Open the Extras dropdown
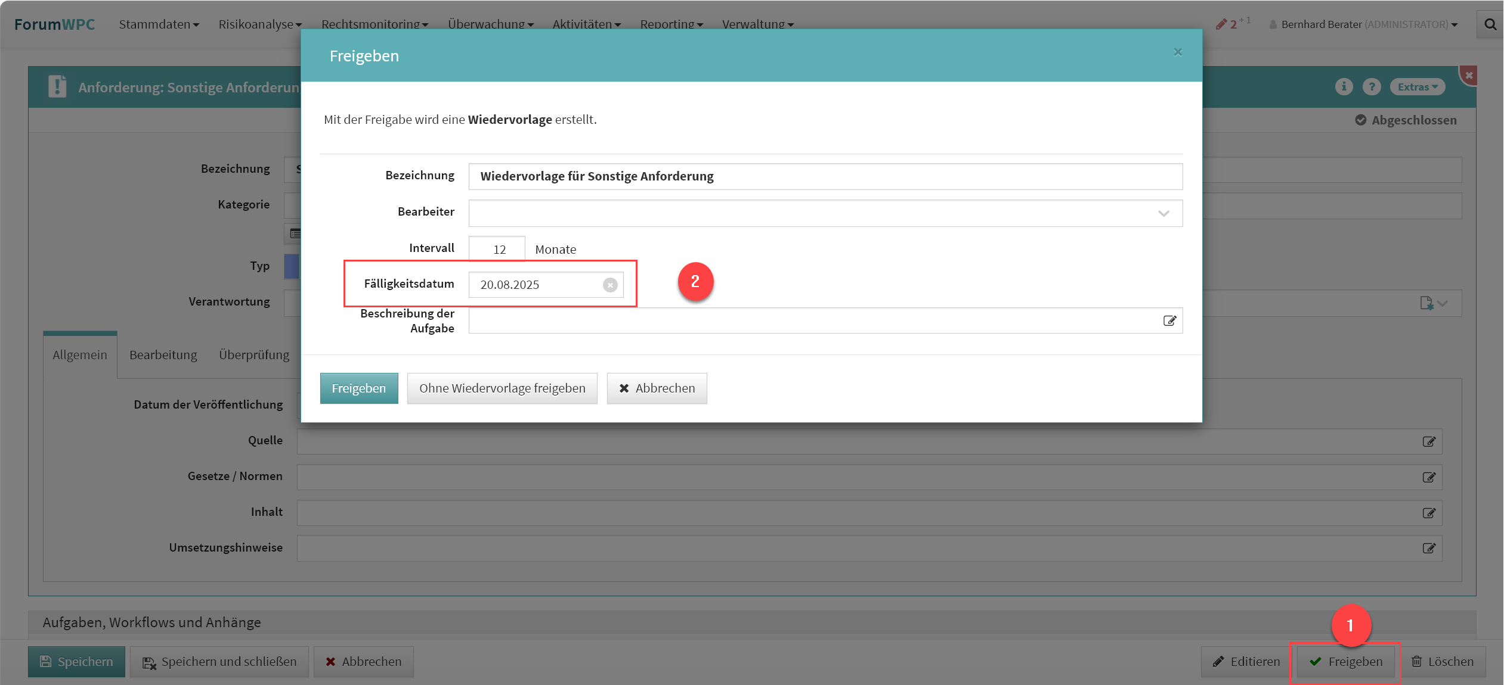1504x685 pixels. click(1417, 87)
